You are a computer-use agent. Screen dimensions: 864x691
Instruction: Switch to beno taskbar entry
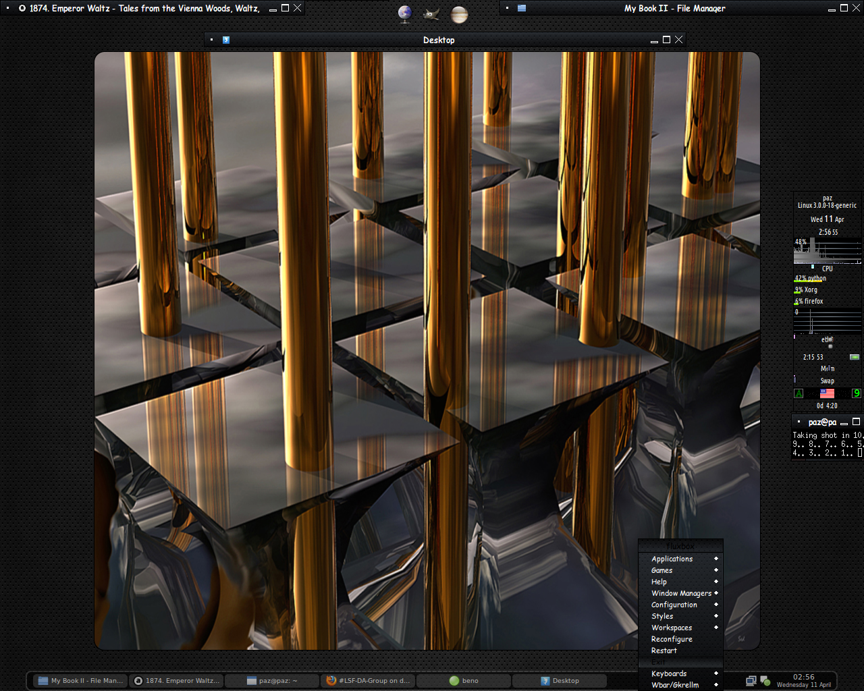pyautogui.click(x=464, y=681)
